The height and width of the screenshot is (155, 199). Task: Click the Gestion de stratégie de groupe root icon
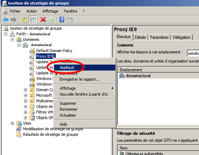click(x=6, y=28)
